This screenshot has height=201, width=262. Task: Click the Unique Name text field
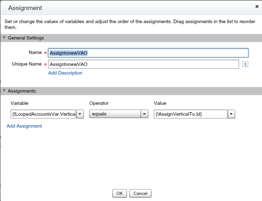[143, 64]
